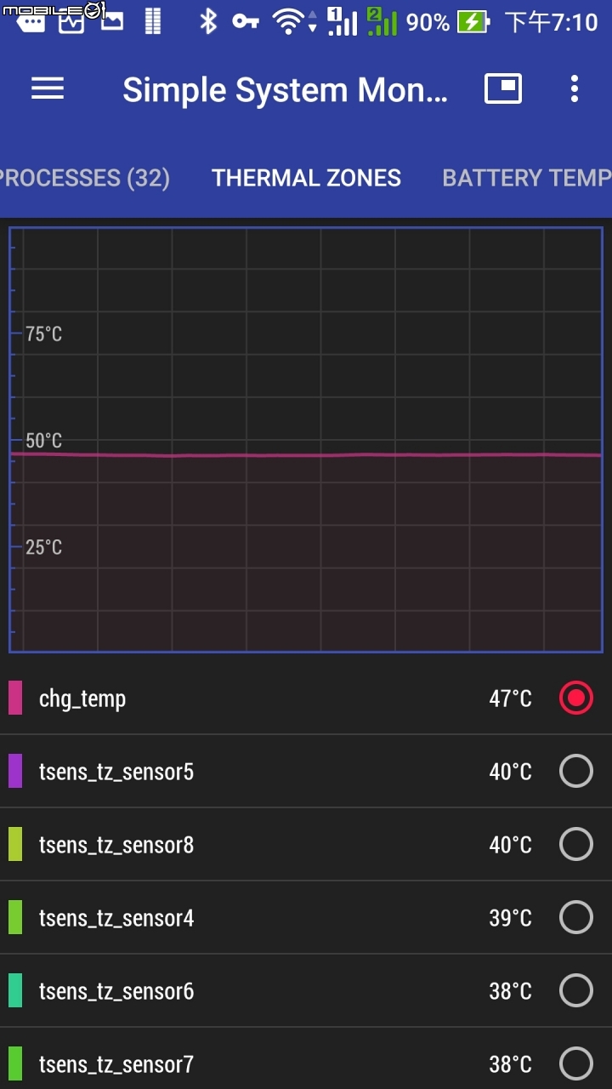Select the chg_temp radio button
The image size is (612, 1089).
coord(576,698)
